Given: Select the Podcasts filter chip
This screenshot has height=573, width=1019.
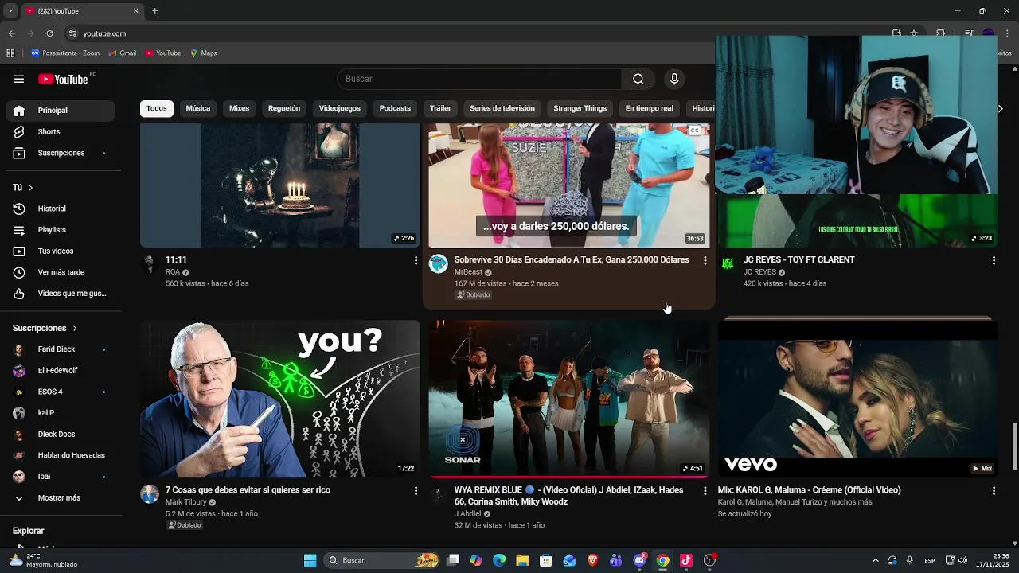Looking at the screenshot, I should click(395, 108).
